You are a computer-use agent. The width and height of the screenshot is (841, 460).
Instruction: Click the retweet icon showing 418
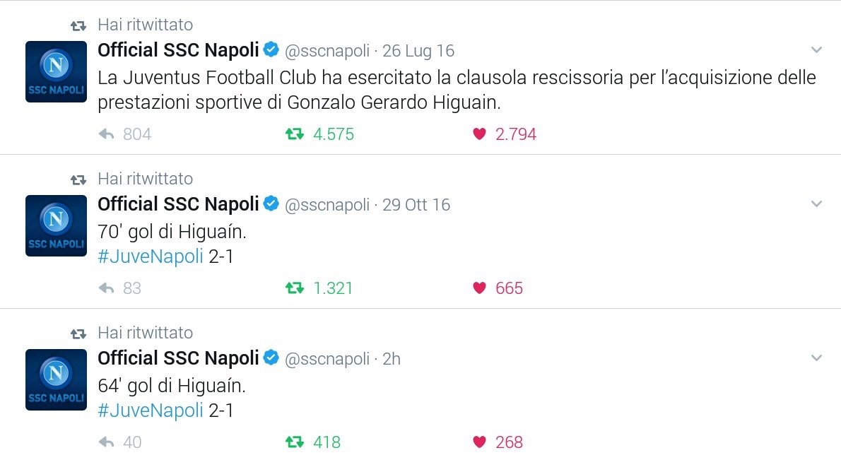tap(295, 442)
